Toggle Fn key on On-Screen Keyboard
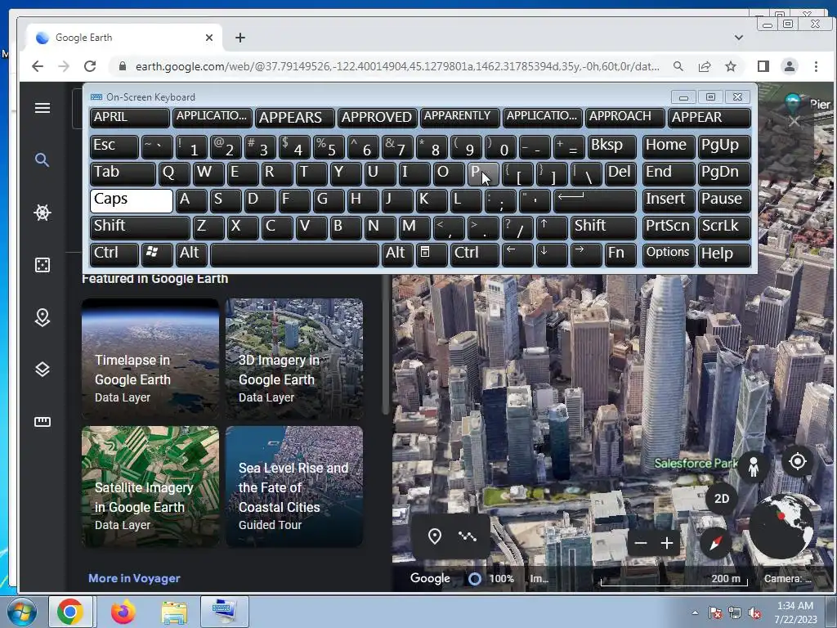The height and width of the screenshot is (628, 837). coord(620,254)
